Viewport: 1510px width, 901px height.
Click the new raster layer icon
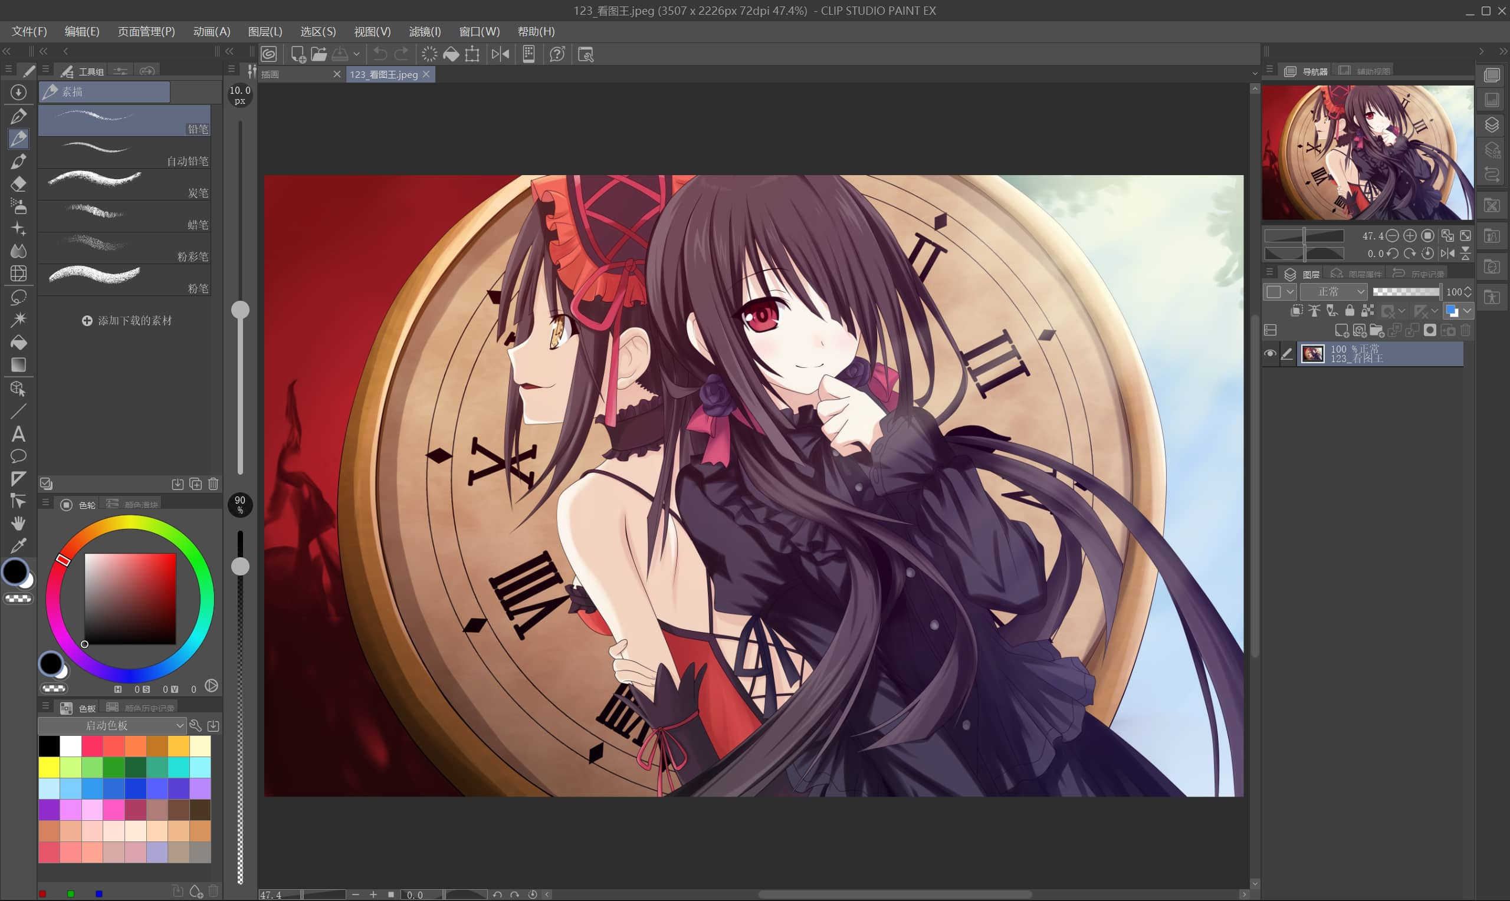pyautogui.click(x=1341, y=330)
